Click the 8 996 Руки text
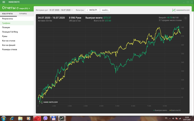The width and height of the screenshot is (194, 121). (x=75, y=18)
